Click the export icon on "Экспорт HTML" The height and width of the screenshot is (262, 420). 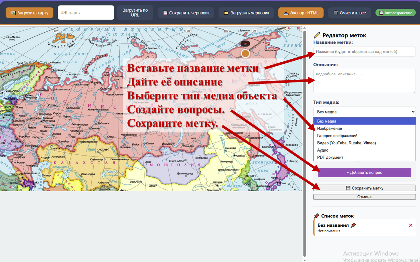pyautogui.click(x=286, y=13)
